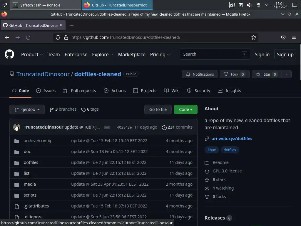Click the padlock site security icon

[66, 37]
